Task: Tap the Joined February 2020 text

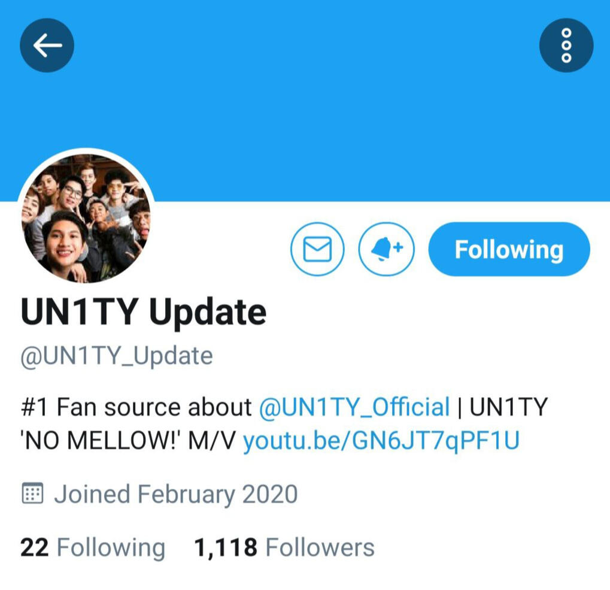Action: 176,494
